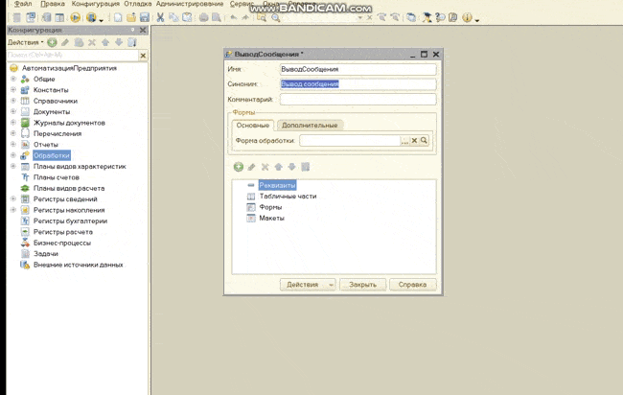This screenshot has width=623, height=395.
Task: Open the Файл menu
Action: point(23,4)
